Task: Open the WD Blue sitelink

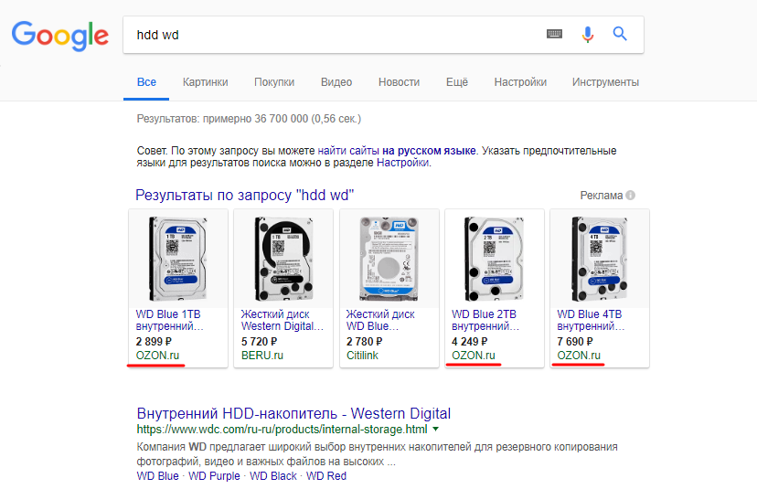Action: pos(157,476)
